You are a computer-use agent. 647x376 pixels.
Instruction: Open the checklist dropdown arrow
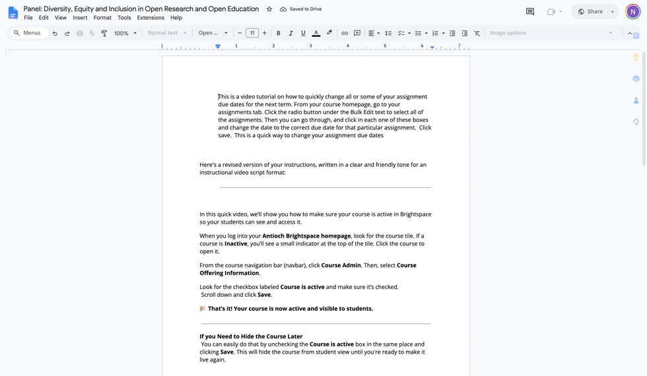(409, 33)
